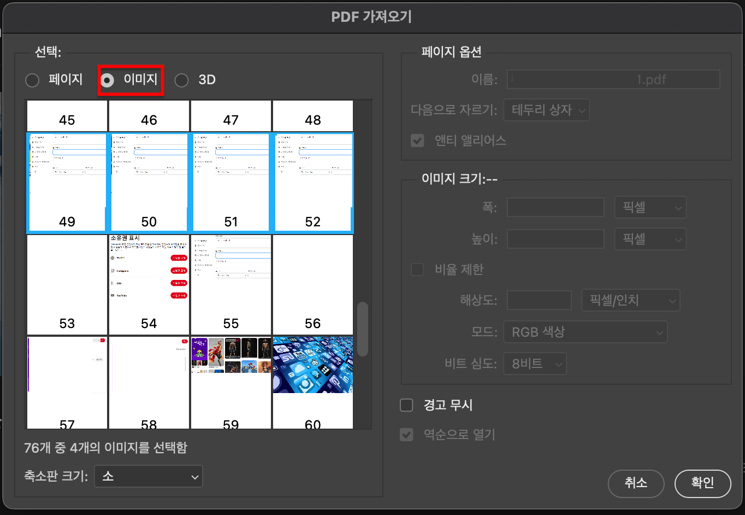Open the 모드 dropdown set to RGB 색상
Image resolution: width=745 pixels, height=515 pixels.
(x=585, y=332)
